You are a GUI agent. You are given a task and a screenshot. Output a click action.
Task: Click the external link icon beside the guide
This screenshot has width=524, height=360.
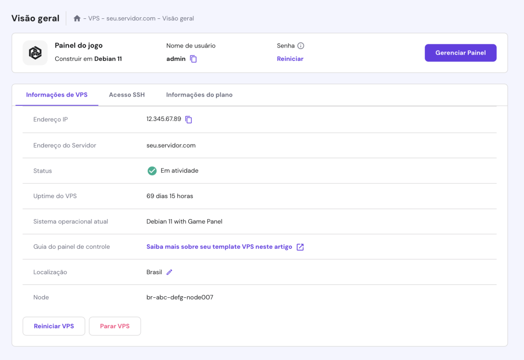tap(300, 247)
